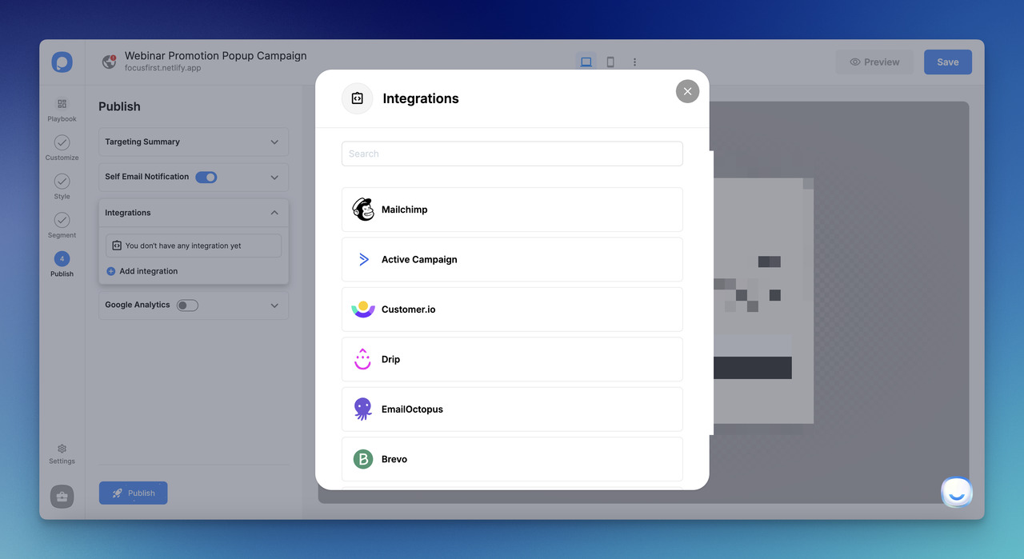Screen dimensions: 1024x559
Task: Click the Customer.io logo
Action: 363,309
